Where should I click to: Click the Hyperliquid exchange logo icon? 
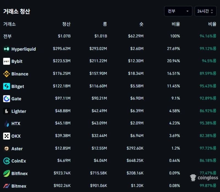7,49
